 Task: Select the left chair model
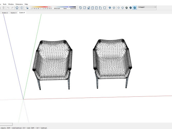(52, 65)
